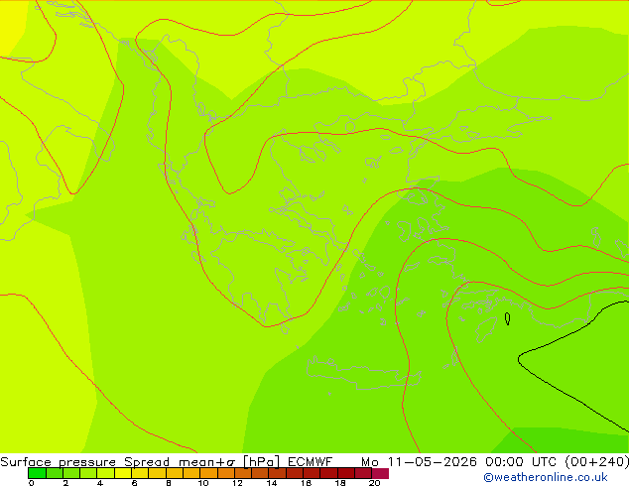Click the "Surface pressure" title text
Screen dimensions: 629x486
tap(59, 462)
